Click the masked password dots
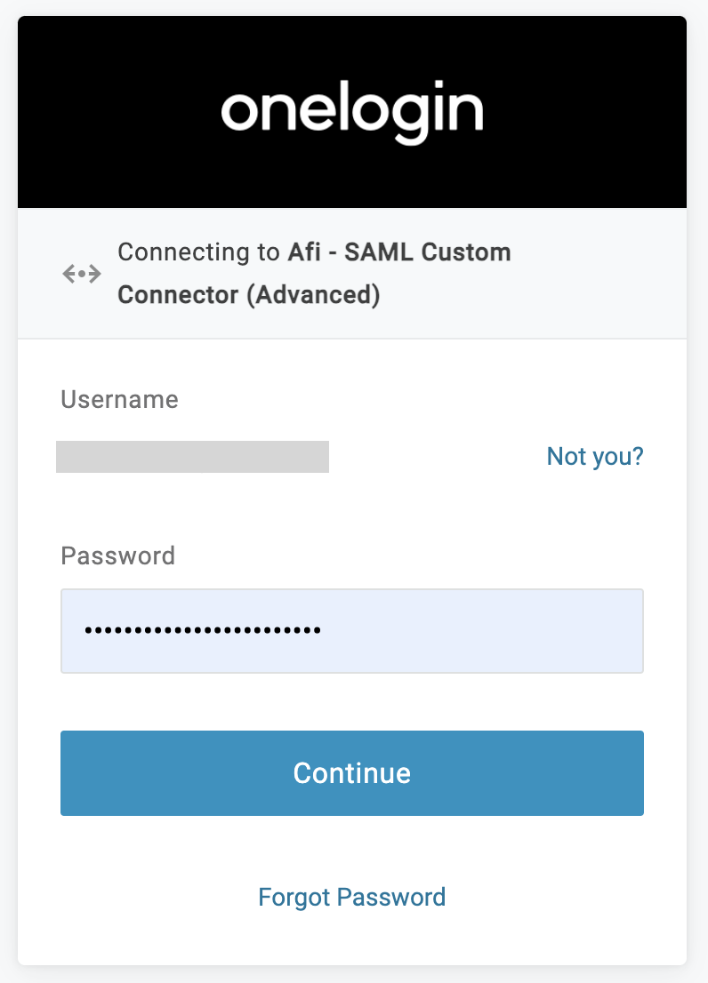This screenshot has width=708, height=983. tap(203, 631)
